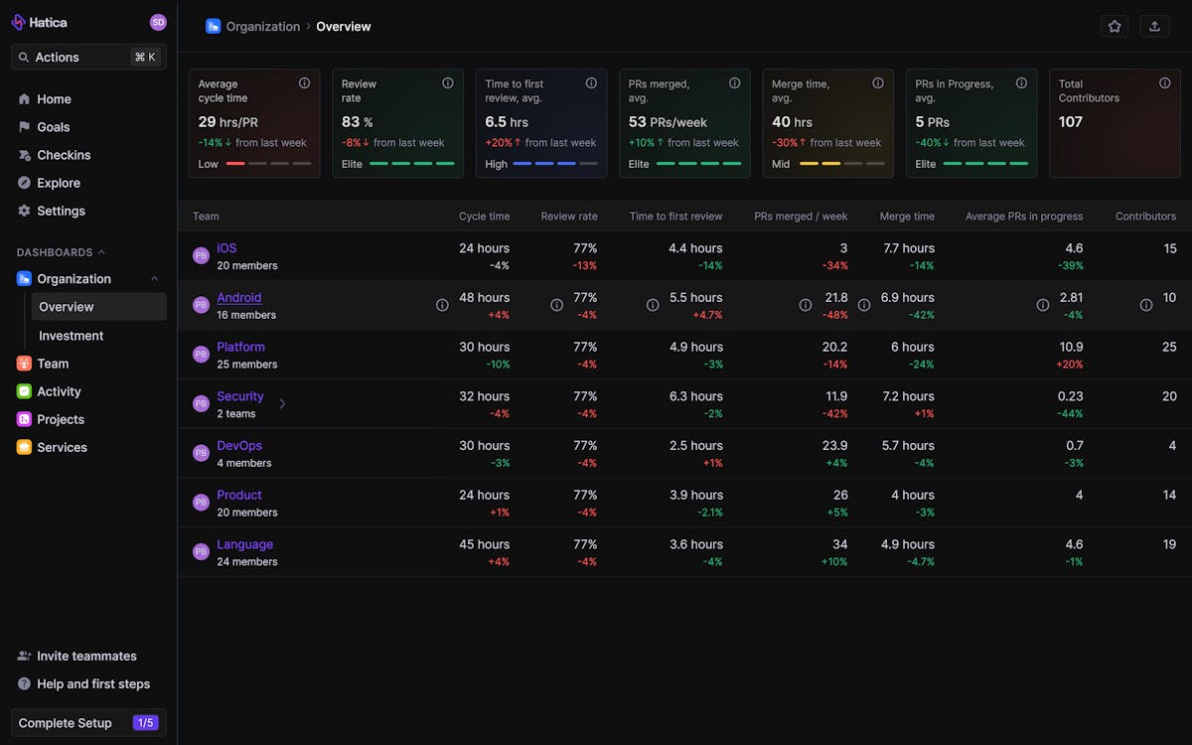Viewport: 1192px width, 745px height.
Task: Click the Elite rating bar under Review rate
Action: pyautogui.click(x=409, y=164)
